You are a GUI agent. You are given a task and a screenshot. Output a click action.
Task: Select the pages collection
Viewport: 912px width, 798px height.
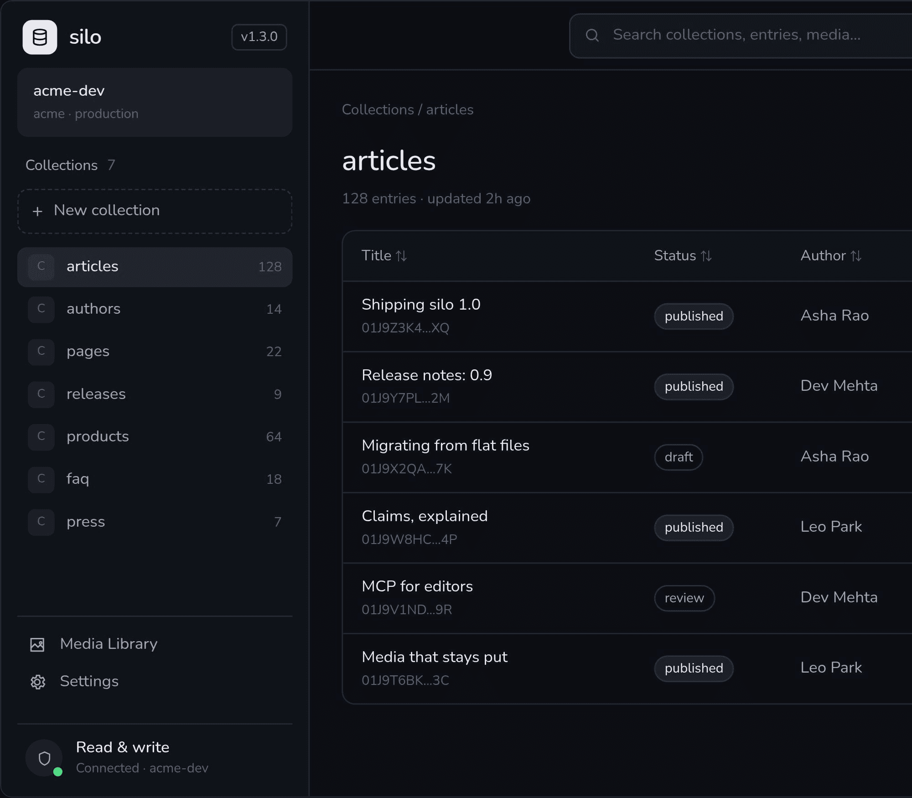coord(155,352)
